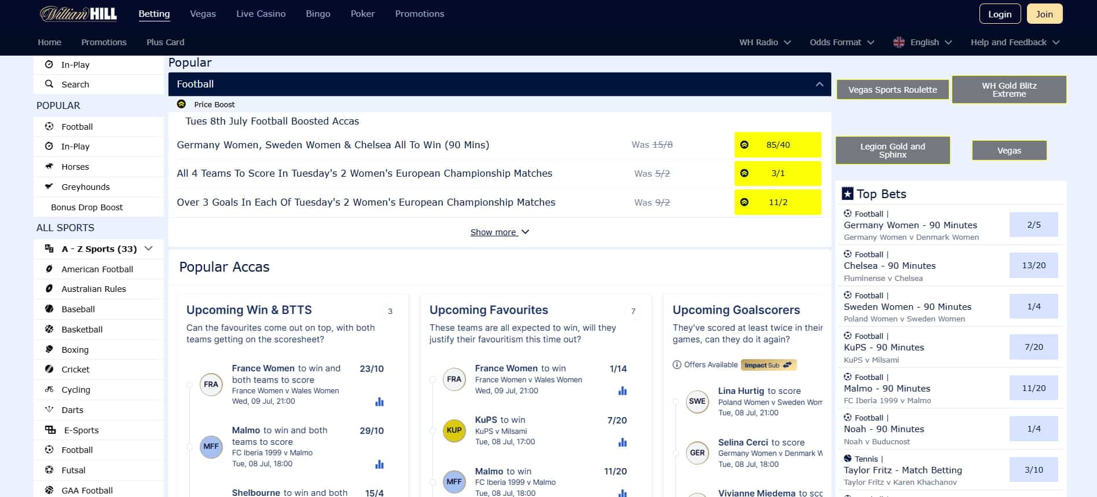Select boosted odds 3/1
The image size is (1097, 497).
tap(777, 173)
